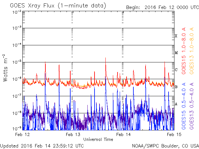Click the C flare class label
The height and width of the screenshot is (149, 199).
(176, 70)
